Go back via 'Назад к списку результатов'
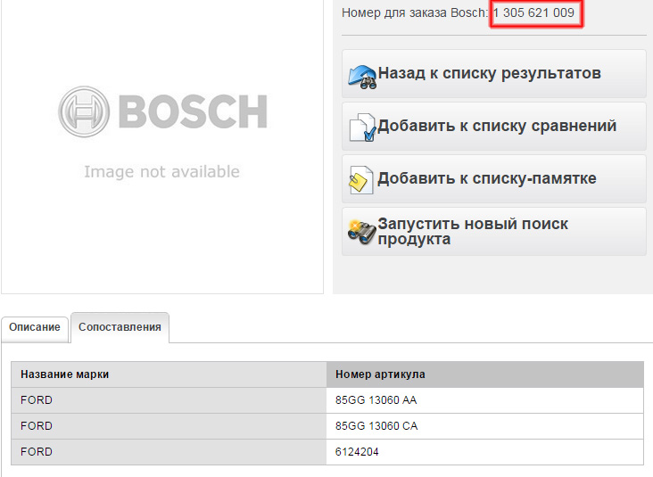653x477 pixels. (494, 74)
